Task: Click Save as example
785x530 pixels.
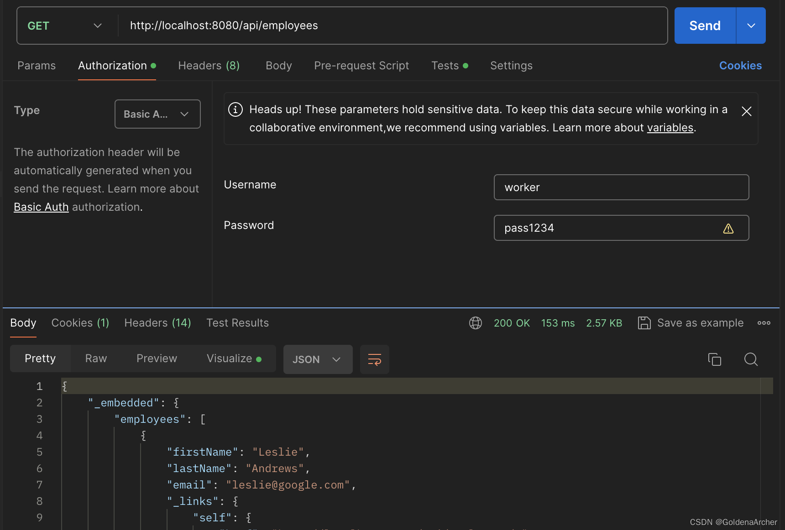Action: click(700, 323)
